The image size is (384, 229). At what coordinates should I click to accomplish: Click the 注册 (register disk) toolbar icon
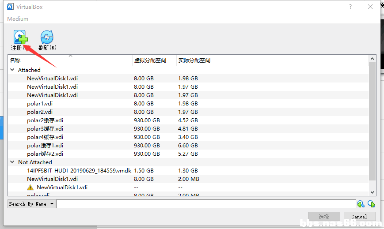(x=20, y=37)
